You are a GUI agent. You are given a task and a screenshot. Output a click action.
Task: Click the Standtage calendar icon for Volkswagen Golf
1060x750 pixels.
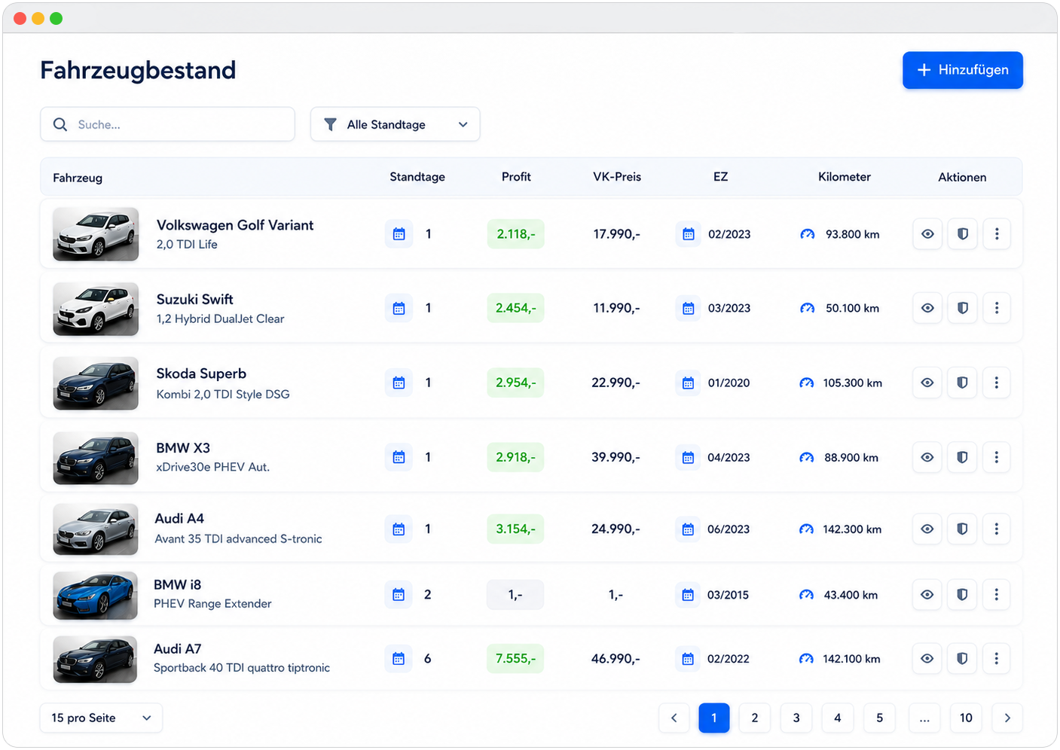coord(399,234)
